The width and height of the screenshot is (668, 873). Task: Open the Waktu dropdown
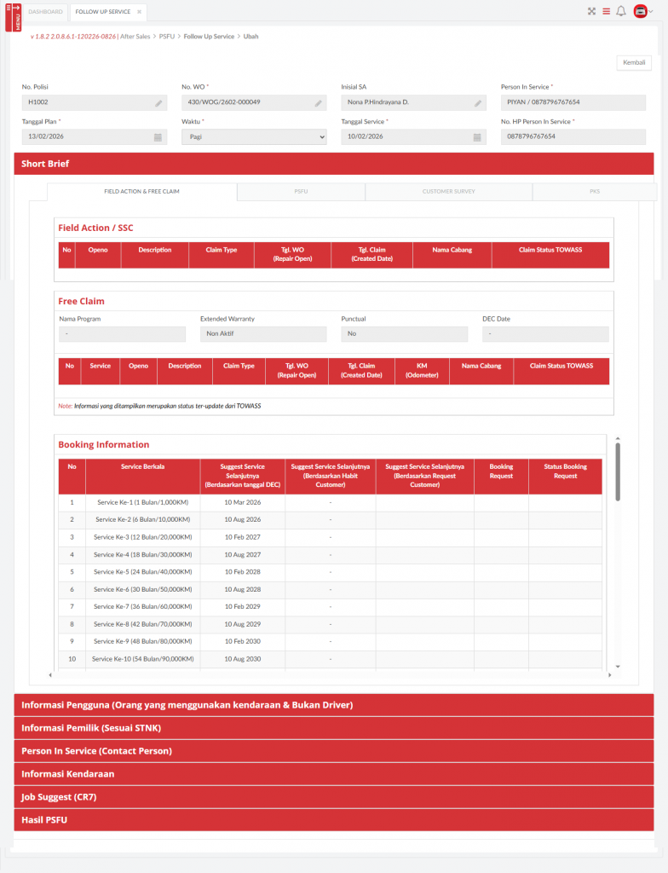coord(254,136)
